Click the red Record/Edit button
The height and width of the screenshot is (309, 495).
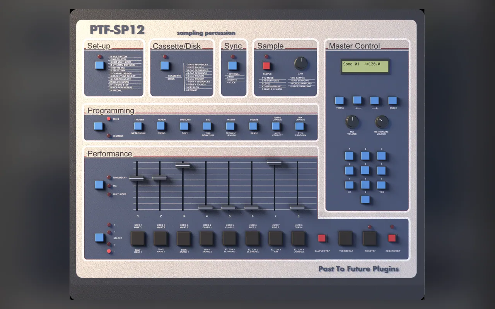pos(392,238)
